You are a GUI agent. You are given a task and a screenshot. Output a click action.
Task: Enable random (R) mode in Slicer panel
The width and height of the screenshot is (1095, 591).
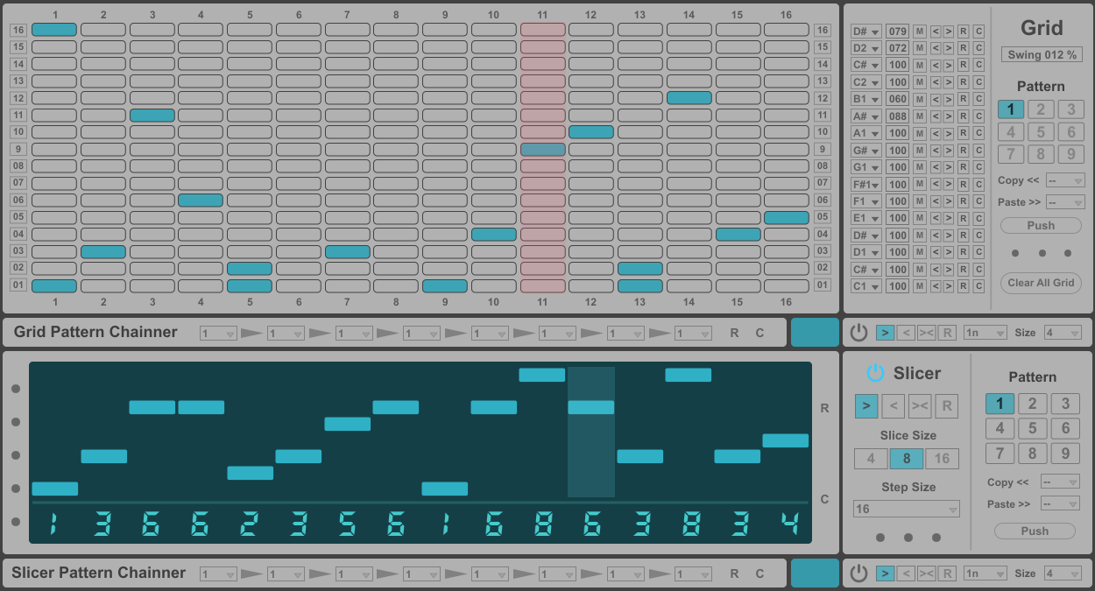tap(947, 405)
